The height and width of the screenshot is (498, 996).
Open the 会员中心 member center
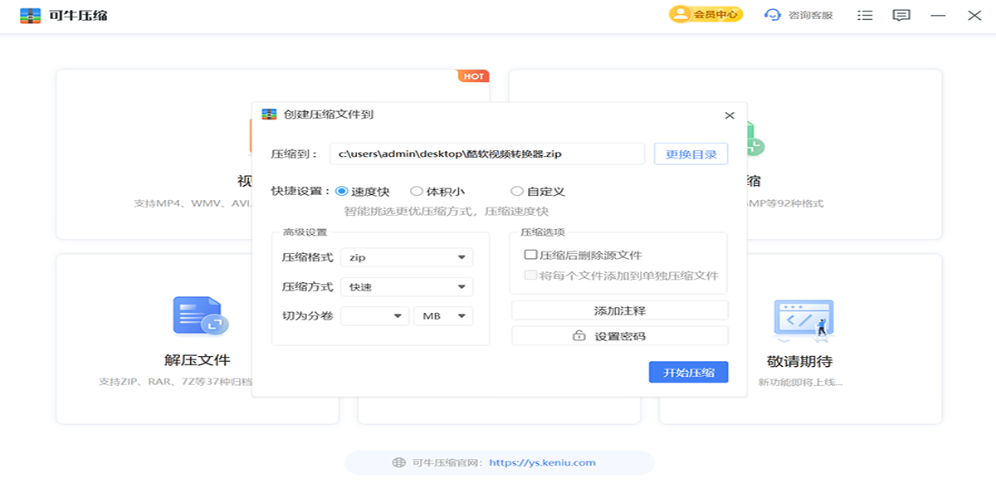706,15
